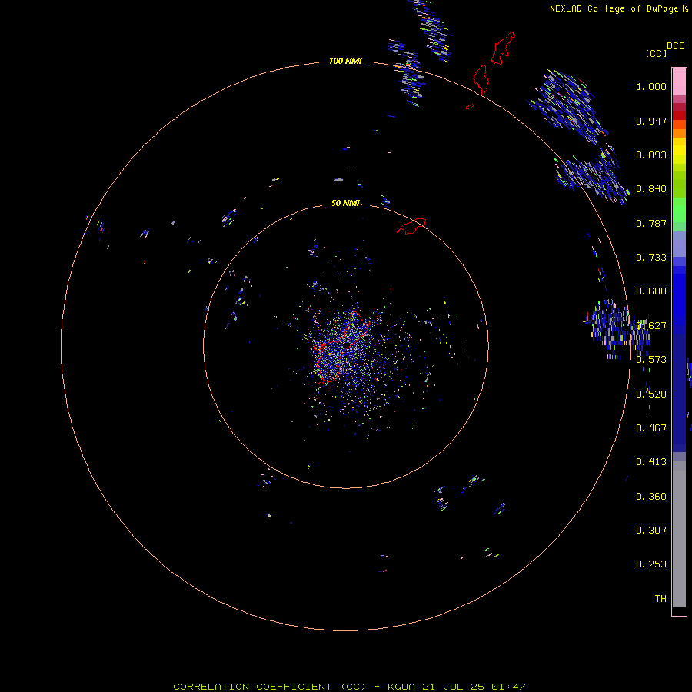692x692 pixels.
Task: Click the 0.360 scale value
Action: click(651, 497)
